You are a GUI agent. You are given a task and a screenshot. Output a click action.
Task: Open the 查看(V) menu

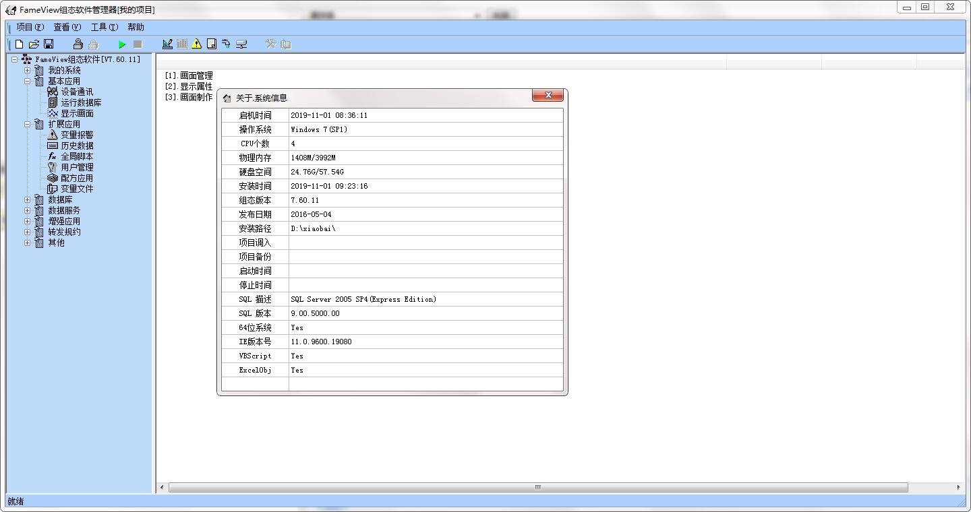click(67, 27)
